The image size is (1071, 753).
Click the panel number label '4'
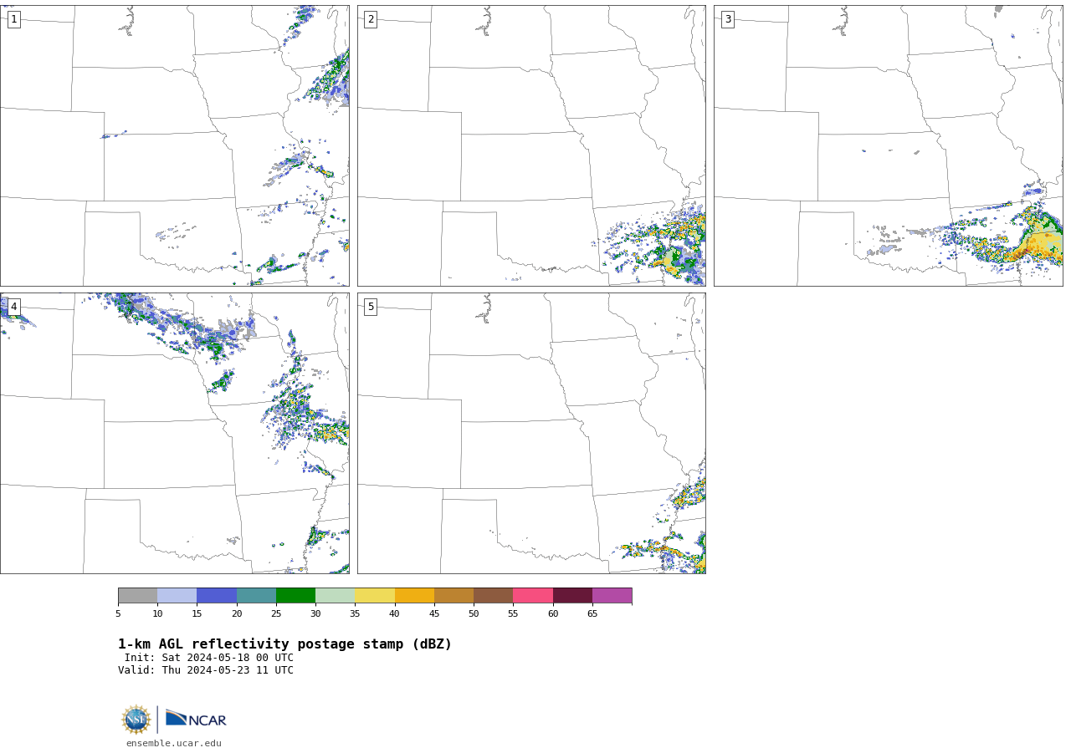coord(13,307)
